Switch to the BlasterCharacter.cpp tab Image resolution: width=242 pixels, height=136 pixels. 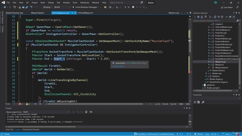(x=14, y=13)
